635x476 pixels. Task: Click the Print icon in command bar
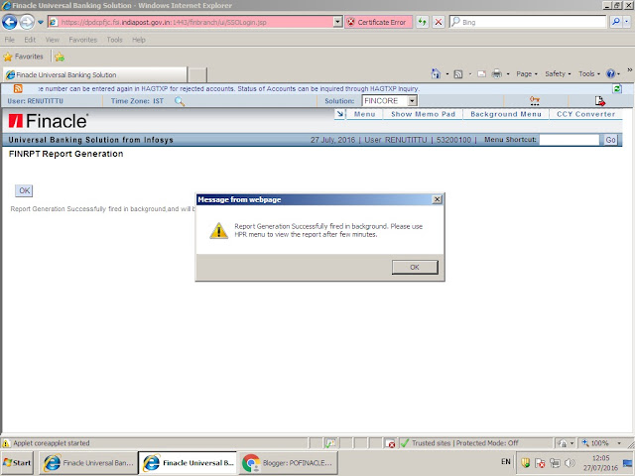496,74
